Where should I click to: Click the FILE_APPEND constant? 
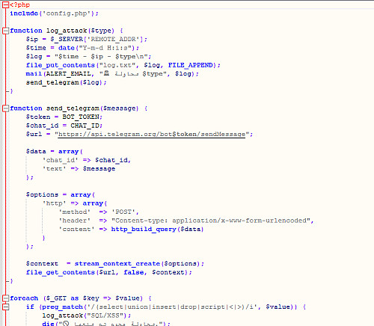(191, 65)
